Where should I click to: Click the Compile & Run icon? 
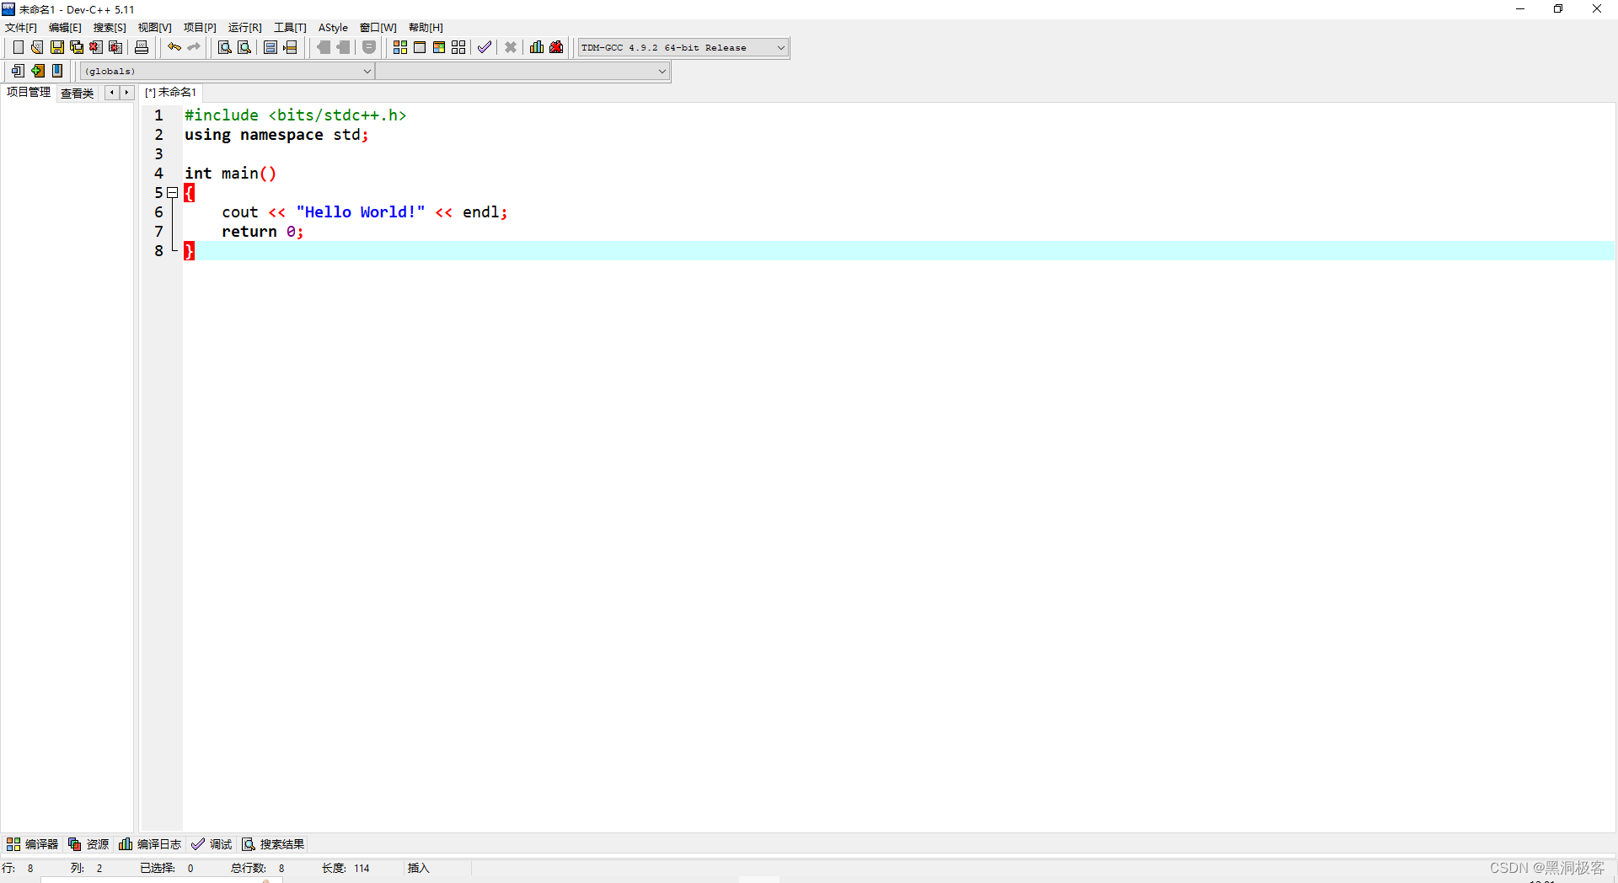[x=439, y=47]
